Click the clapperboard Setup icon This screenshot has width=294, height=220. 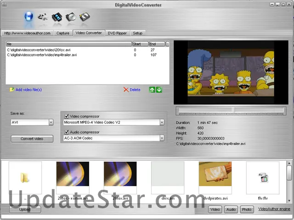click(x=85, y=17)
